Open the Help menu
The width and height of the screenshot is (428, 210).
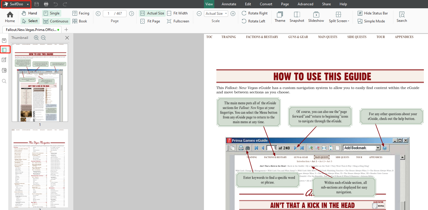[x=343, y=4]
